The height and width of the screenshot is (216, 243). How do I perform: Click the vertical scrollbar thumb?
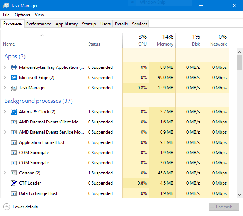[x=239, y=63]
